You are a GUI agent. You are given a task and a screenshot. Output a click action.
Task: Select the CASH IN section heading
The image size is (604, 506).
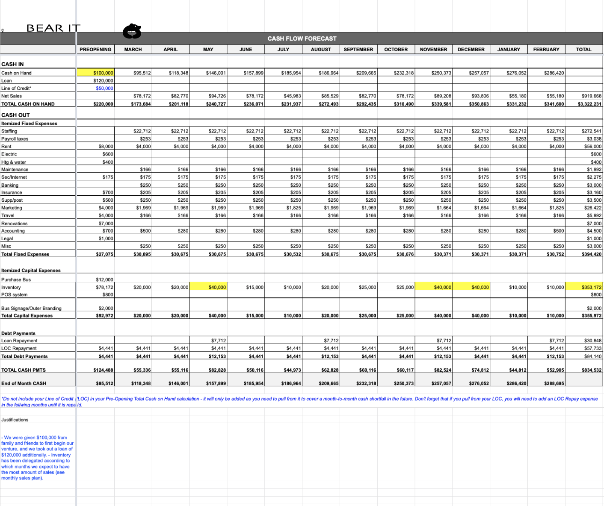click(12, 64)
